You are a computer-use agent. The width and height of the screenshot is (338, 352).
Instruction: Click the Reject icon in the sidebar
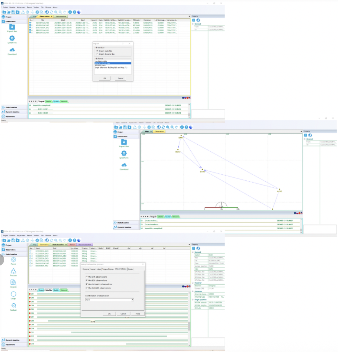tap(13, 283)
